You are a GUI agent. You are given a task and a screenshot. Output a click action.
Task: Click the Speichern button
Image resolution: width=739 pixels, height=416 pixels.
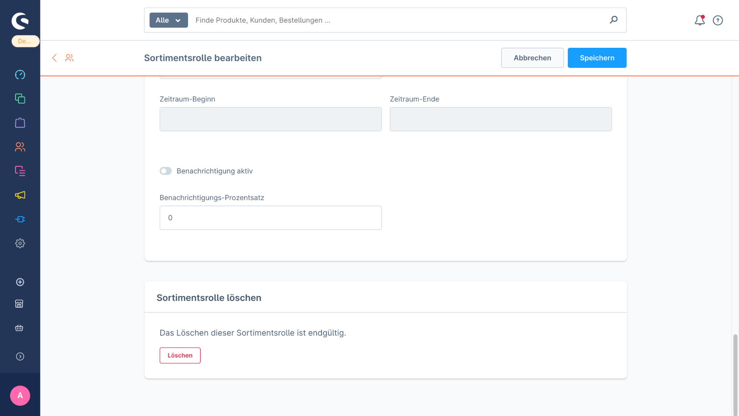[x=597, y=58]
